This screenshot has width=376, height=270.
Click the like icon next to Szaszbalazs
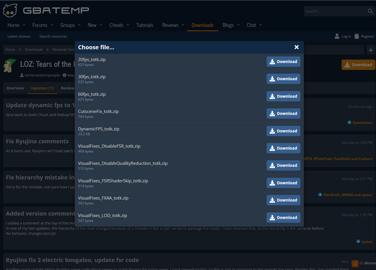click(x=350, y=123)
